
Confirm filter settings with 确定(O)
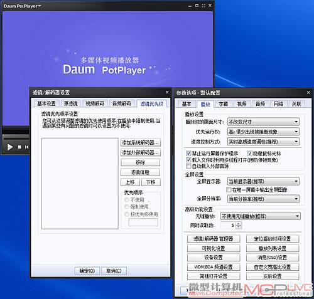click(x=87, y=271)
